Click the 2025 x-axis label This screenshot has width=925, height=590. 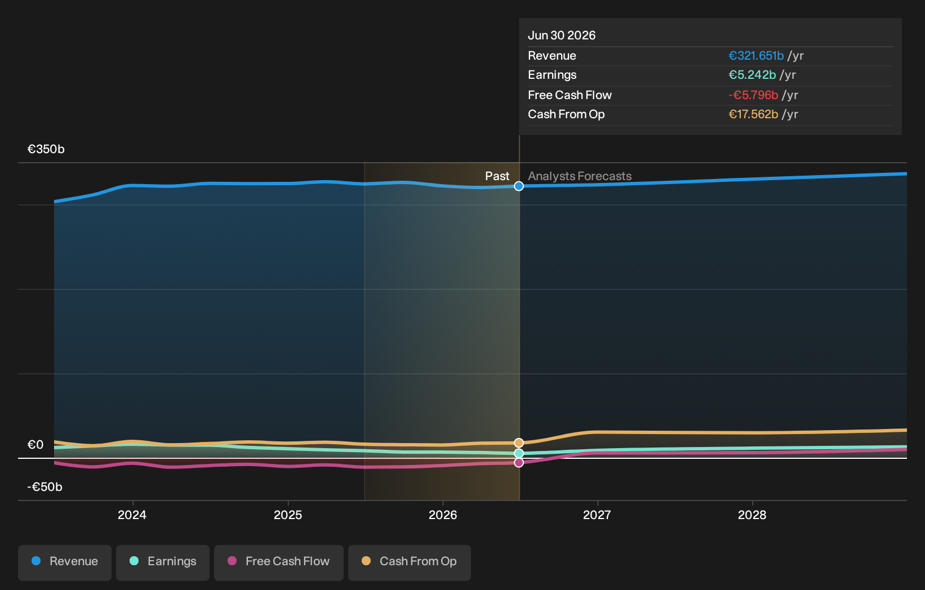click(x=288, y=515)
